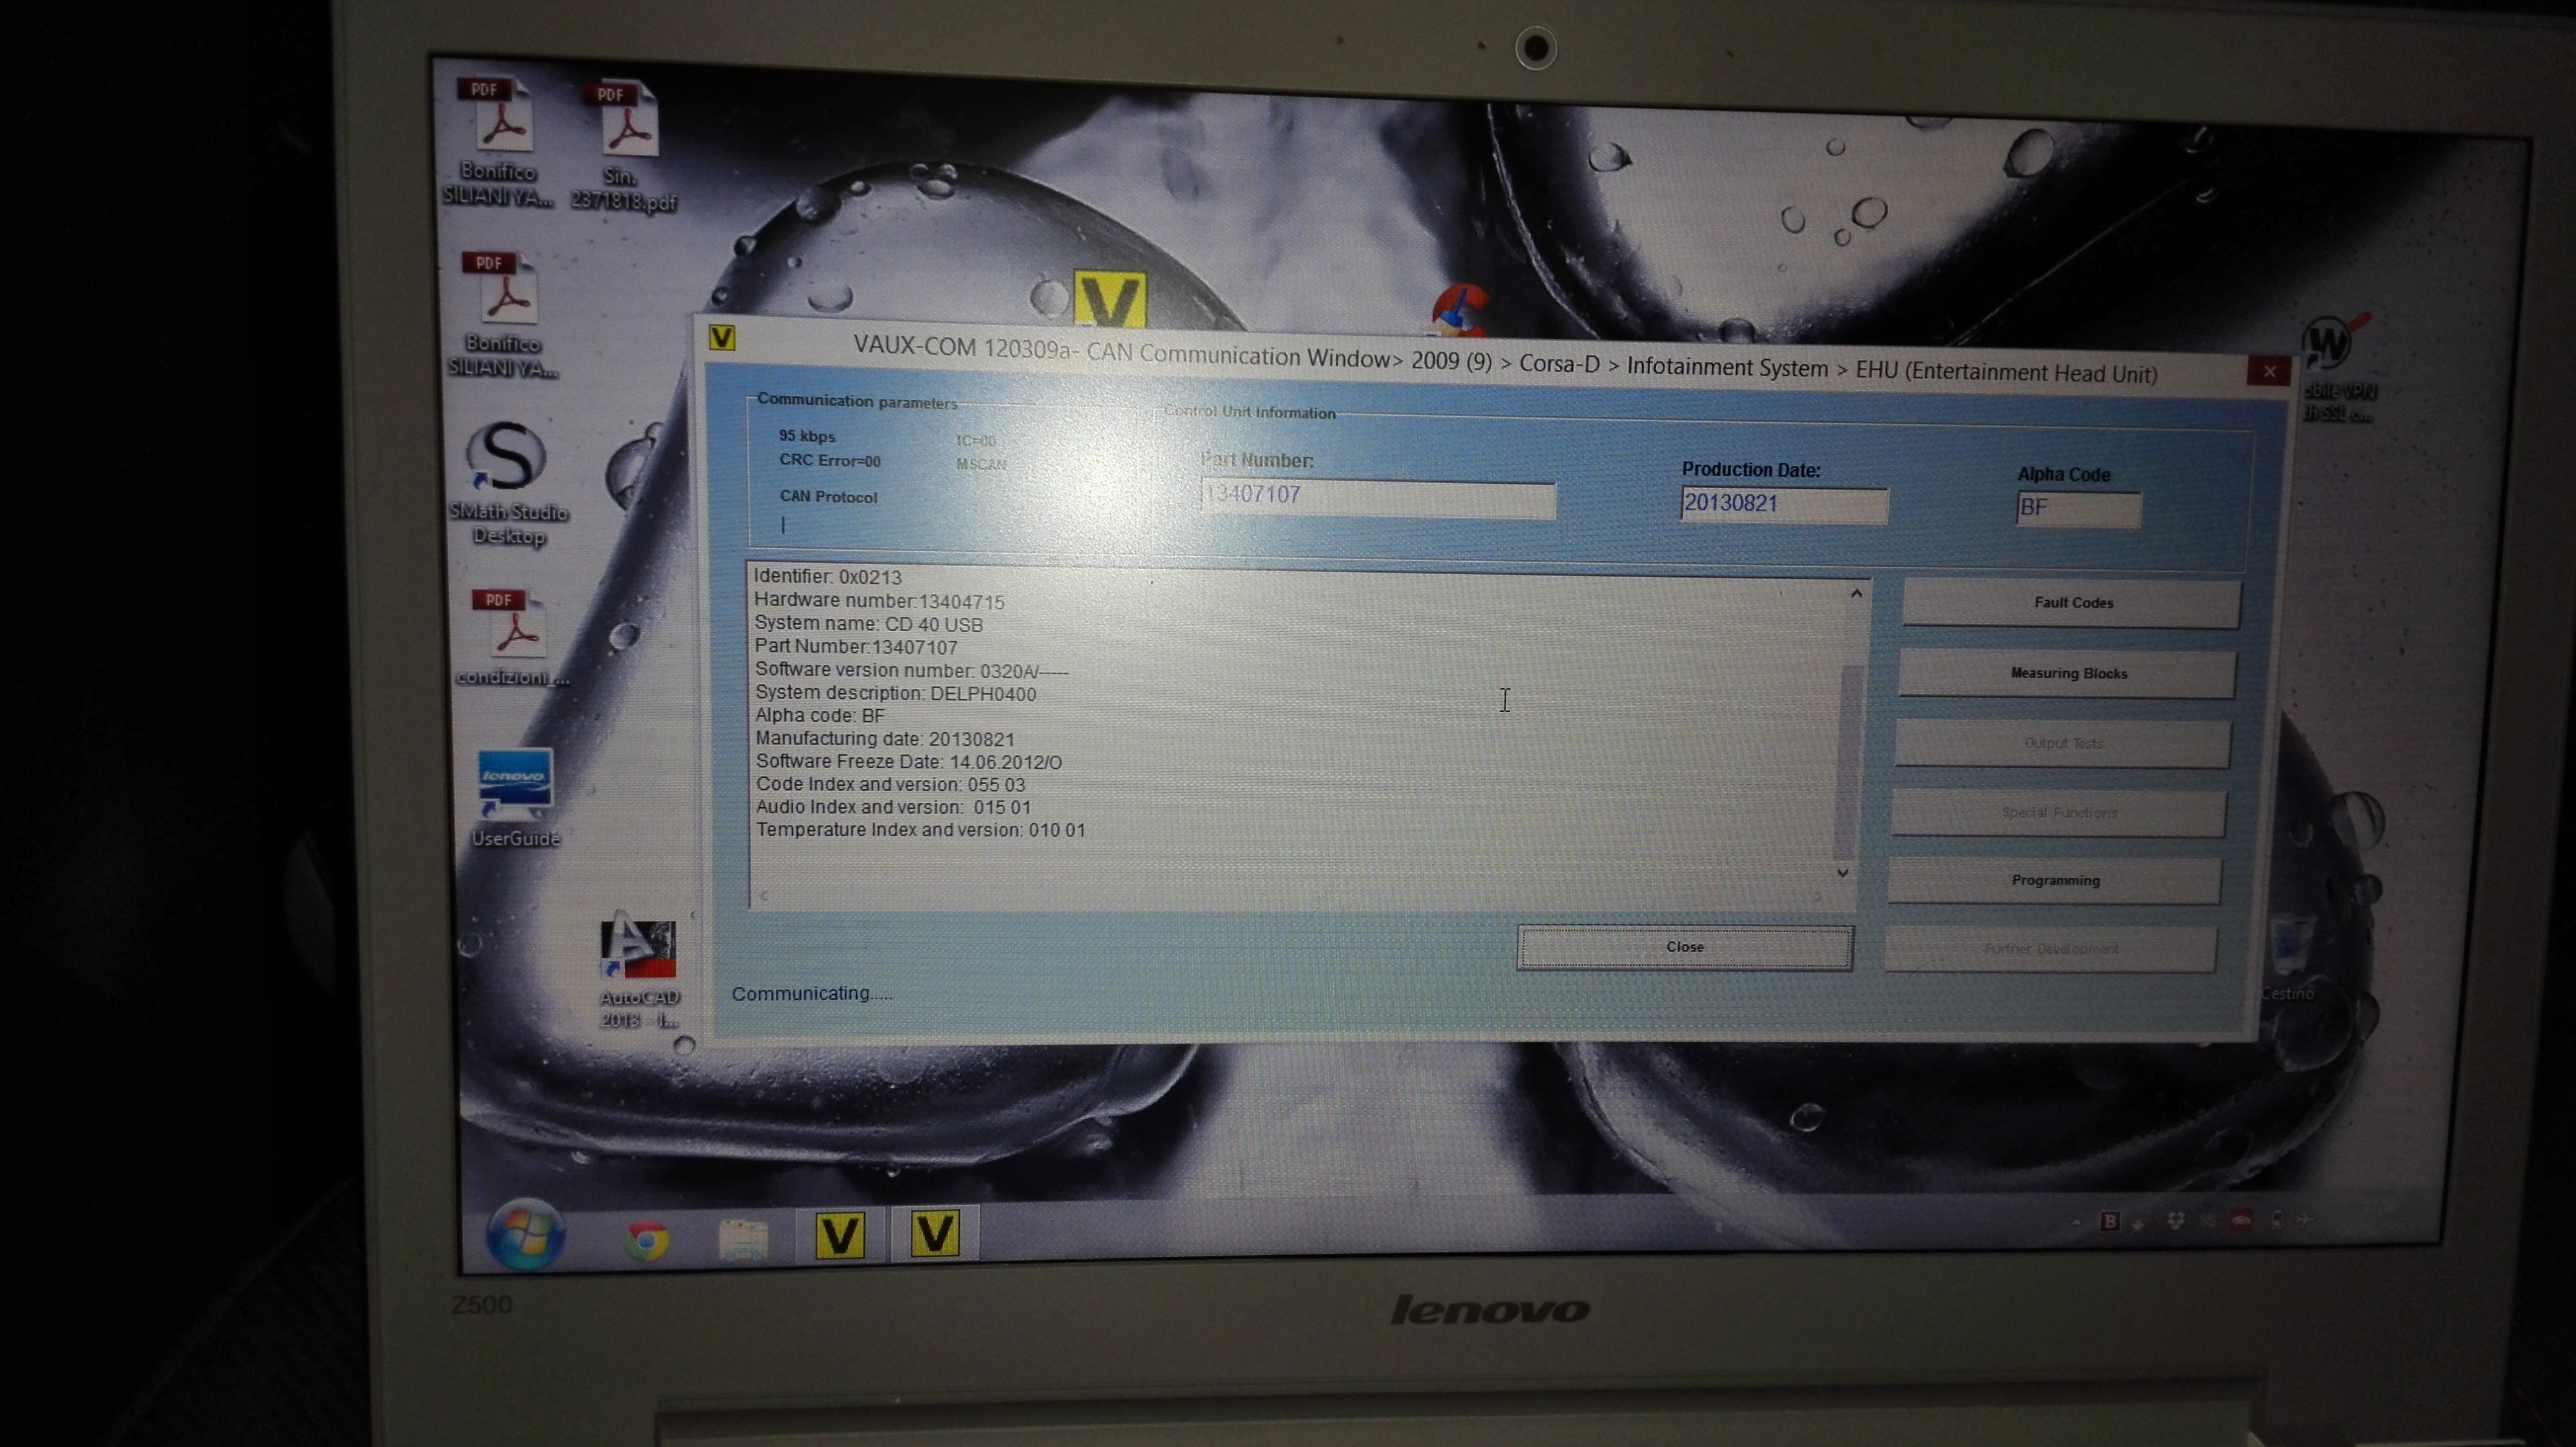This screenshot has height=1447, width=2576.
Task: Click the VAUX-COM title bar icon
Action: [722, 338]
